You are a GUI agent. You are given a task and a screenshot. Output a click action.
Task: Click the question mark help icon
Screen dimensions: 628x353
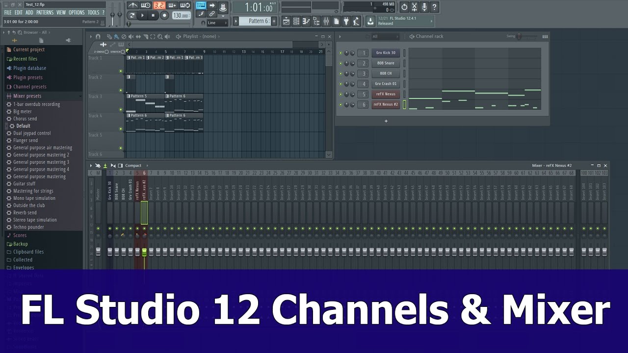coord(434,7)
